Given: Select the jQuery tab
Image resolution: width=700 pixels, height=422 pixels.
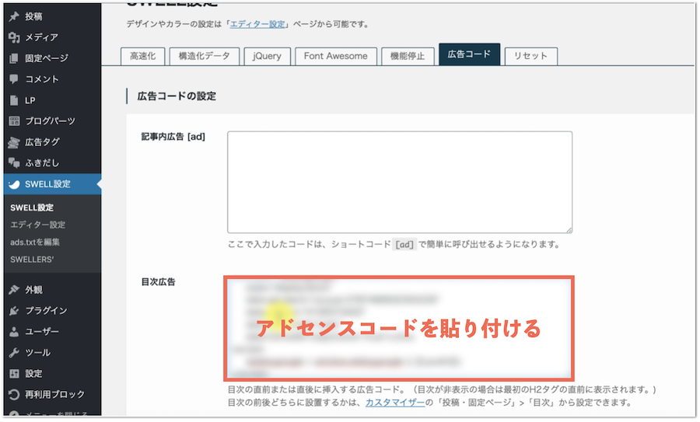Looking at the screenshot, I should [268, 56].
